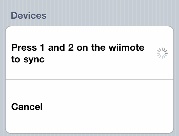
Task: Tap the second cell in Devices list
Action: click(x=89, y=107)
